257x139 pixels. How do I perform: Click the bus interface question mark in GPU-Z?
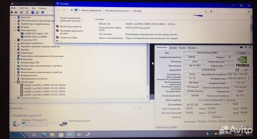point(249,79)
